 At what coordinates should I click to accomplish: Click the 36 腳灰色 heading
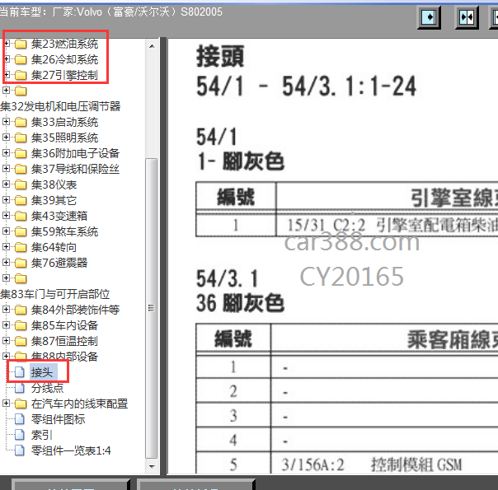240,303
